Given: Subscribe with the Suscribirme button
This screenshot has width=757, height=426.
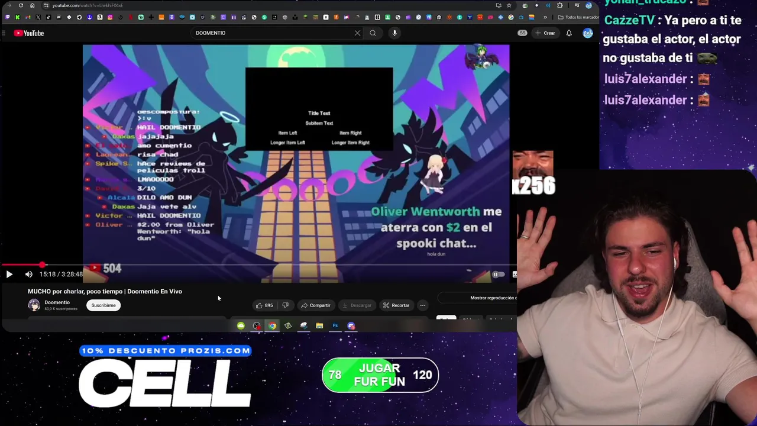Looking at the screenshot, I should 103,305.
